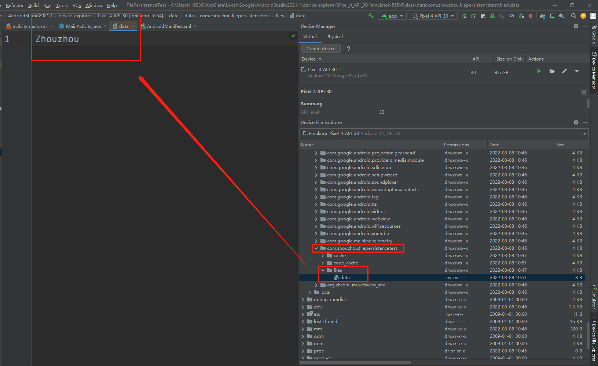598x366 pixels.
Task: Open the Emulator Pixel_4_API_30 device combo box
Action: pos(444,133)
